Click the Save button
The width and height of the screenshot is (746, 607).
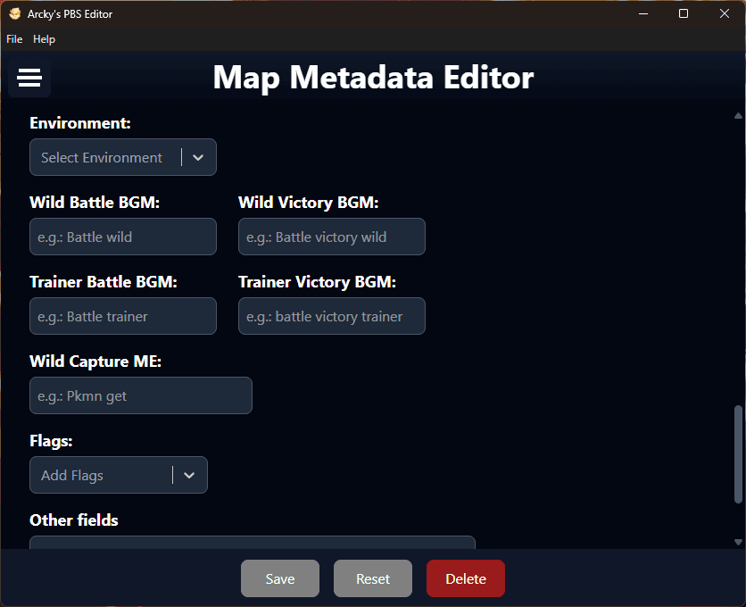(279, 579)
